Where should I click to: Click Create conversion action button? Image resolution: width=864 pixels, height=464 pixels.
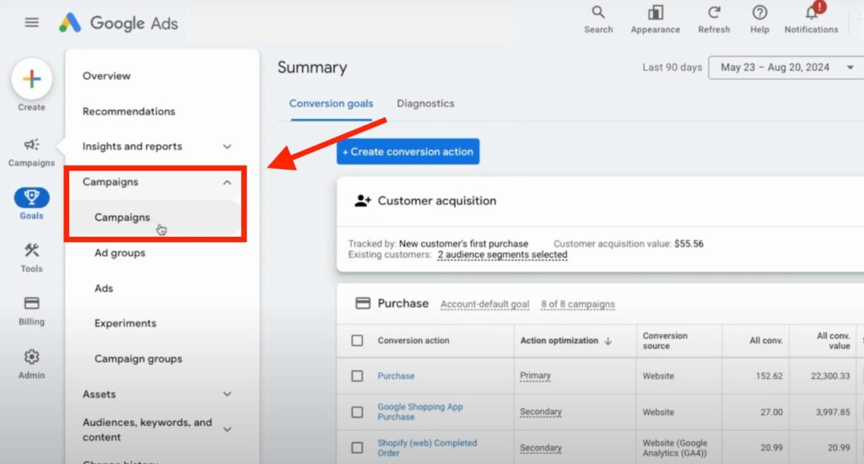pos(408,152)
